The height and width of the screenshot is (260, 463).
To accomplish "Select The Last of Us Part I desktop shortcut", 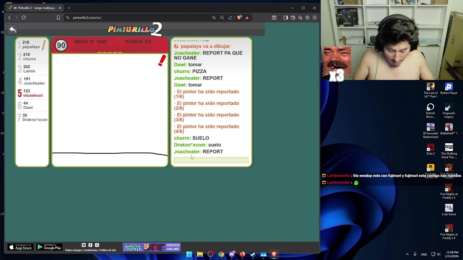I will tap(430, 90).
